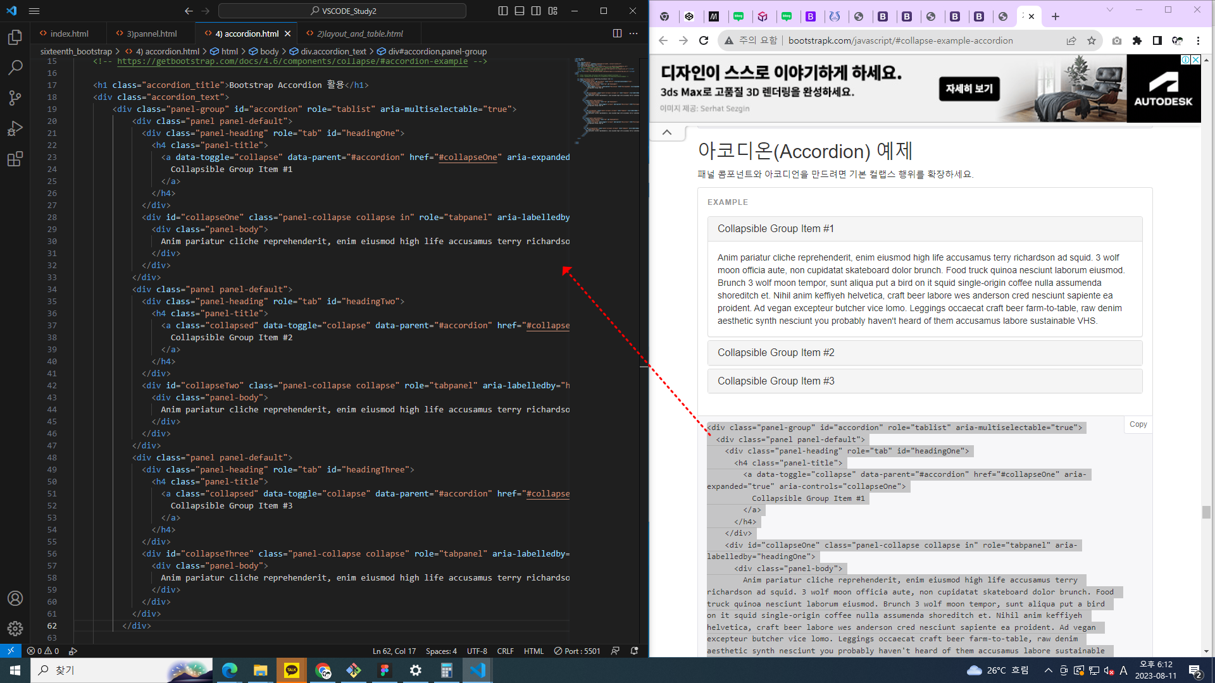Screen dimensions: 1215x683
Task: Open Source Control view
Action: [15, 97]
